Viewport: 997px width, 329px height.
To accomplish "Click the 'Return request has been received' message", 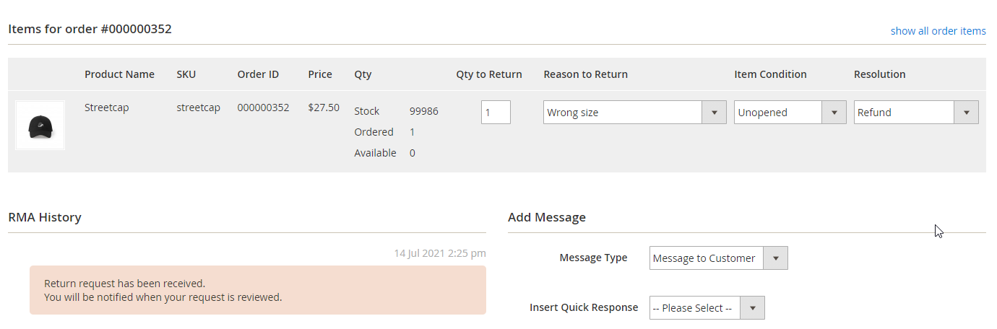I will tap(258, 290).
